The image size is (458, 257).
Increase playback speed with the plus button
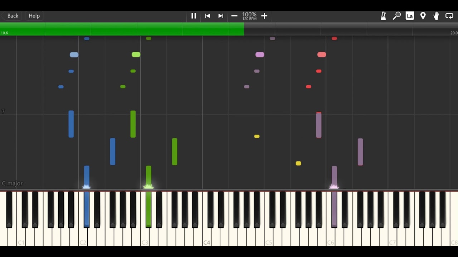(x=264, y=16)
